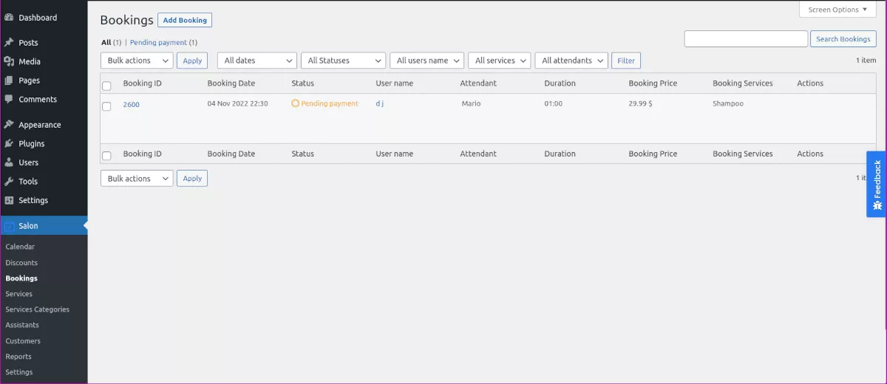Click the Users person icon
887x384 pixels.
pyautogui.click(x=9, y=162)
